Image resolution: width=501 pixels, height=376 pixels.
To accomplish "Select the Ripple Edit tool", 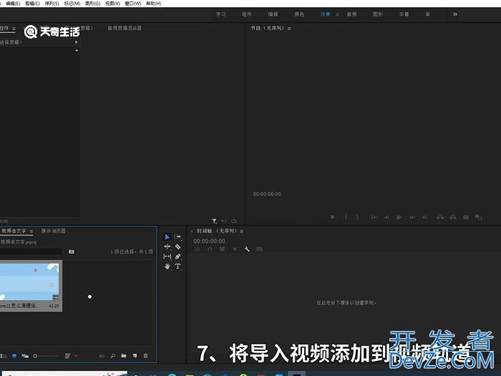I will tap(167, 246).
